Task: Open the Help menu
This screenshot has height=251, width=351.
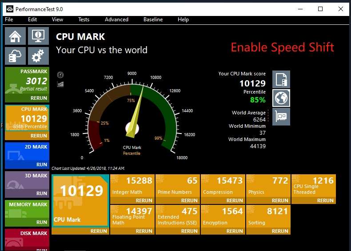Action: tap(183, 20)
